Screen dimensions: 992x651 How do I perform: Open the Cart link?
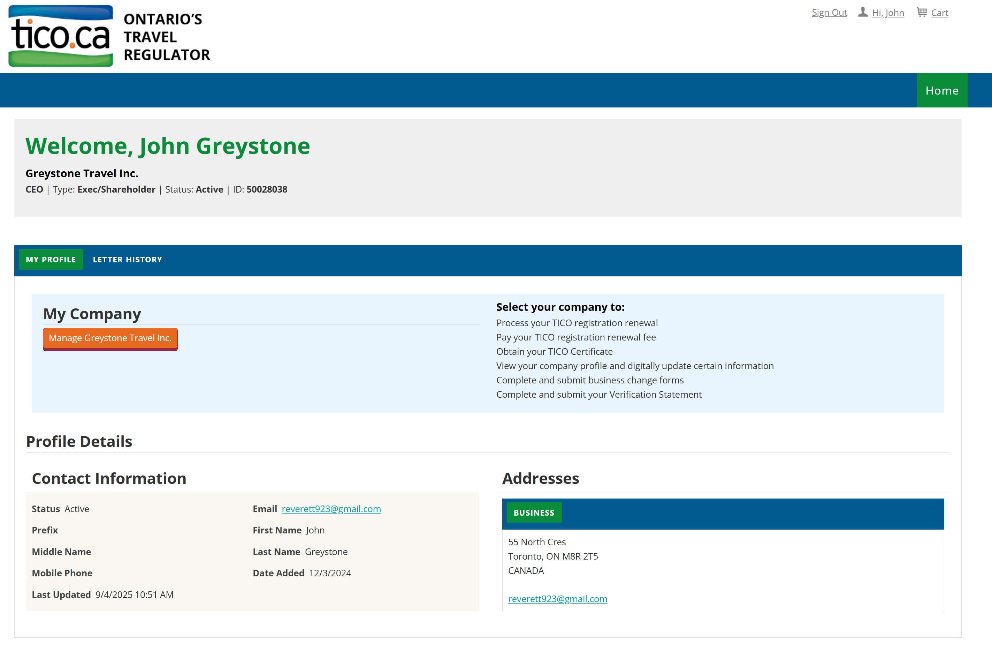coord(939,13)
